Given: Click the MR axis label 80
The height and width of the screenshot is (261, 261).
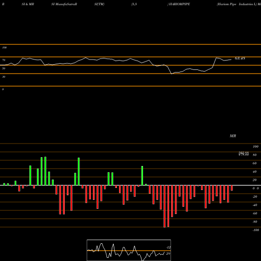Looking at the screenshot, I should pos(255,155).
